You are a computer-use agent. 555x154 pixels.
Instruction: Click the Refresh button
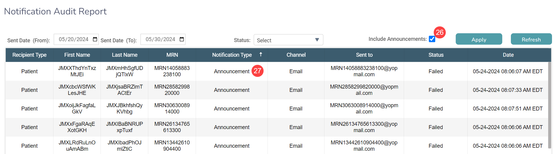tap(531, 39)
